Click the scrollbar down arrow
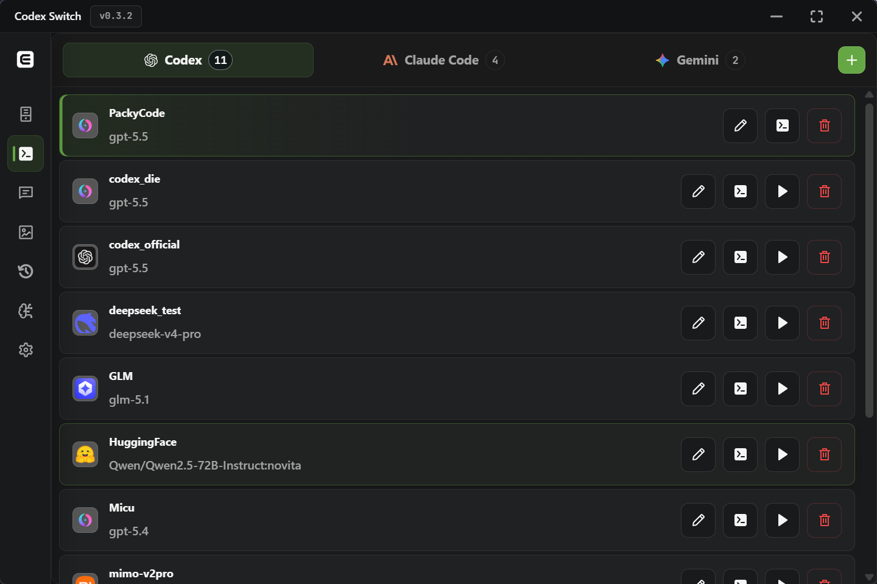Image resolution: width=877 pixels, height=584 pixels. tap(869, 577)
